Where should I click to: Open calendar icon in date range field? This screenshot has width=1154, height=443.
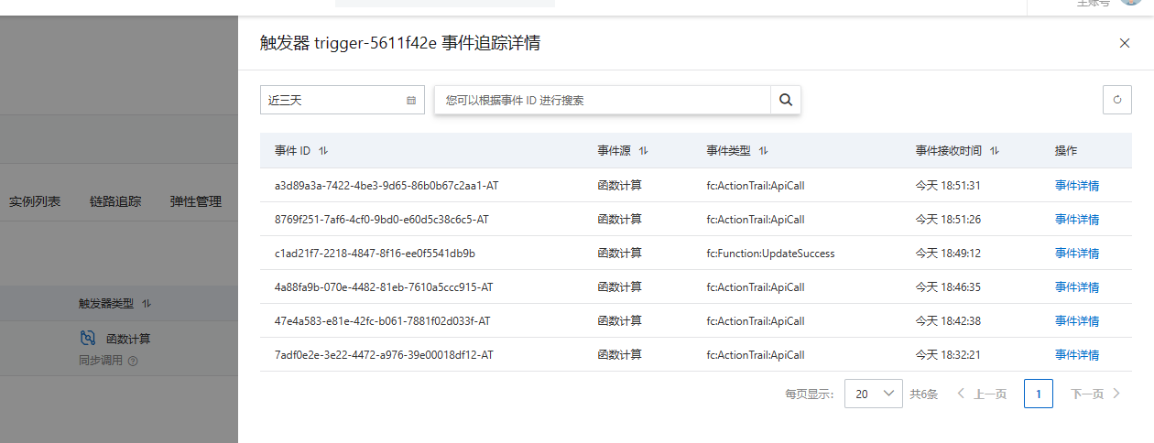[x=411, y=100]
